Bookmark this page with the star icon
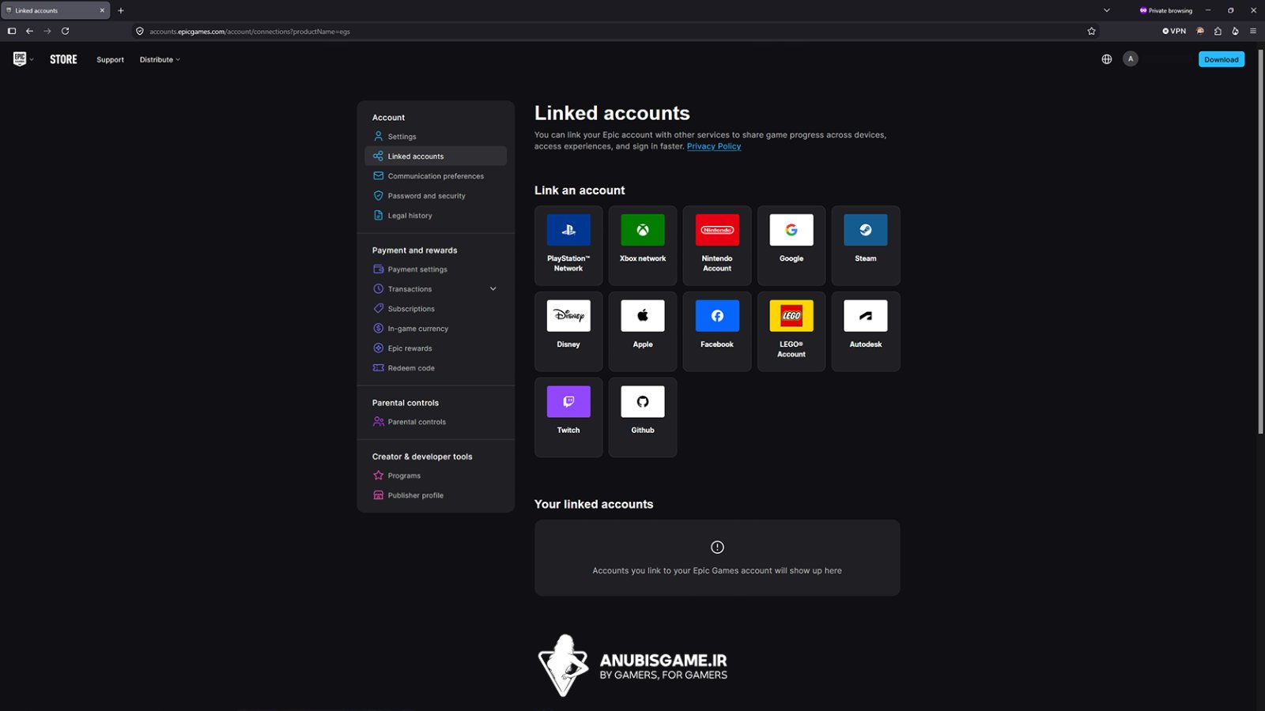 (1092, 32)
